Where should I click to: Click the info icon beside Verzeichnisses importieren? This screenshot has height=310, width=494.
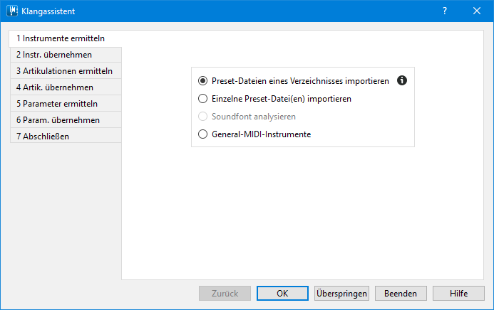(402, 81)
